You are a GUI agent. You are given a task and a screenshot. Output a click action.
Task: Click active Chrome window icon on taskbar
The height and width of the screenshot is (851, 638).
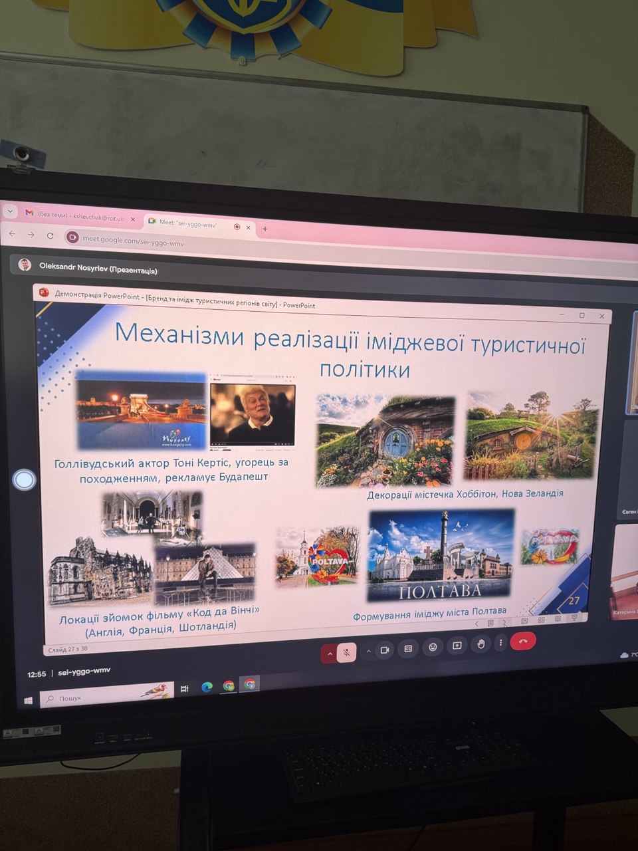[x=250, y=683]
